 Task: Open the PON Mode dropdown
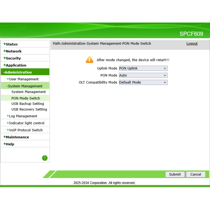143,76
